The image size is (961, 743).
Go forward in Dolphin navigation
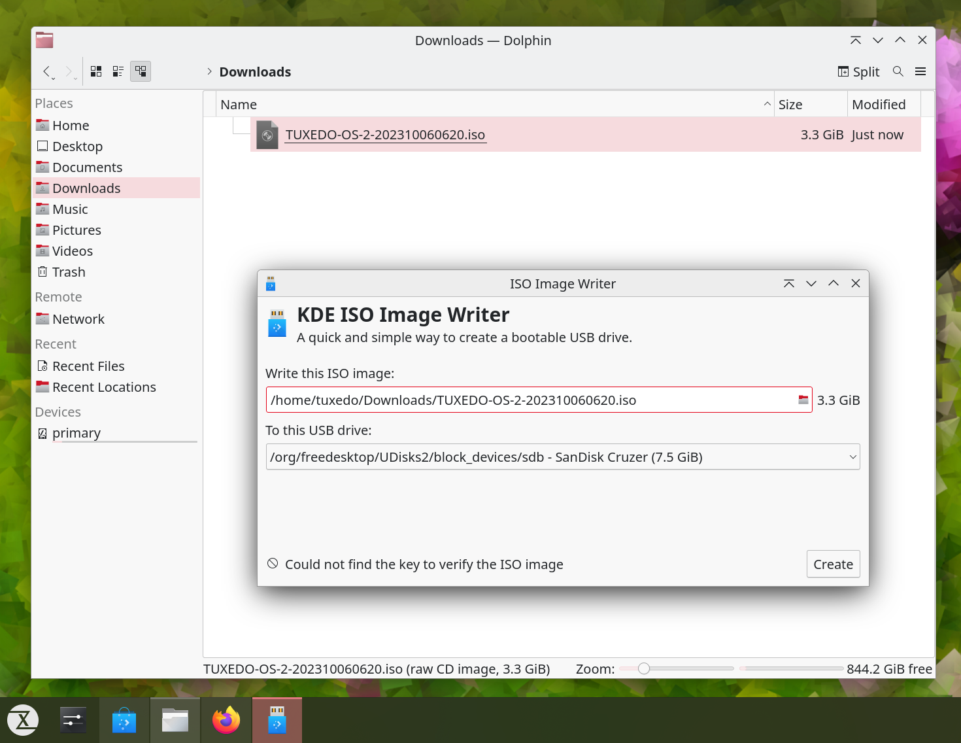point(69,71)
